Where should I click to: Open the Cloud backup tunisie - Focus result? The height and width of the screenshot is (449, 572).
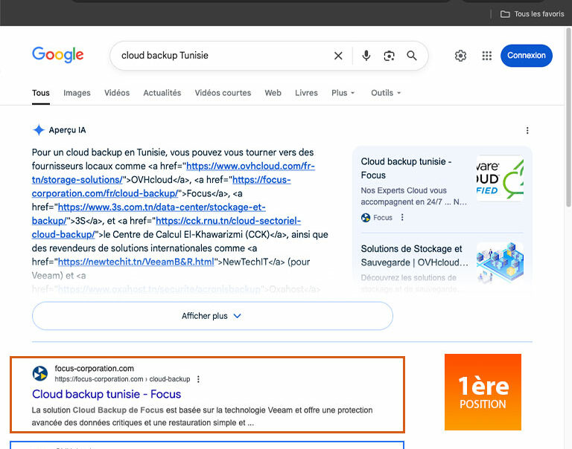(107, 394)
